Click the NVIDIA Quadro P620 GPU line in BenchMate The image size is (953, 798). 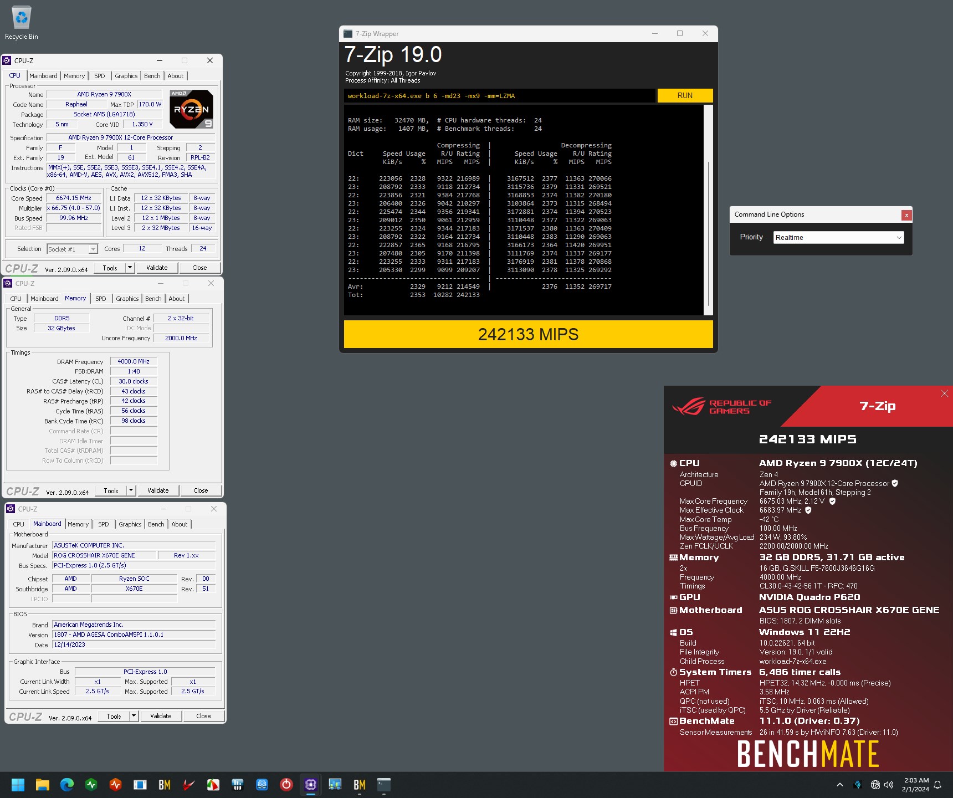click(809, 597)
